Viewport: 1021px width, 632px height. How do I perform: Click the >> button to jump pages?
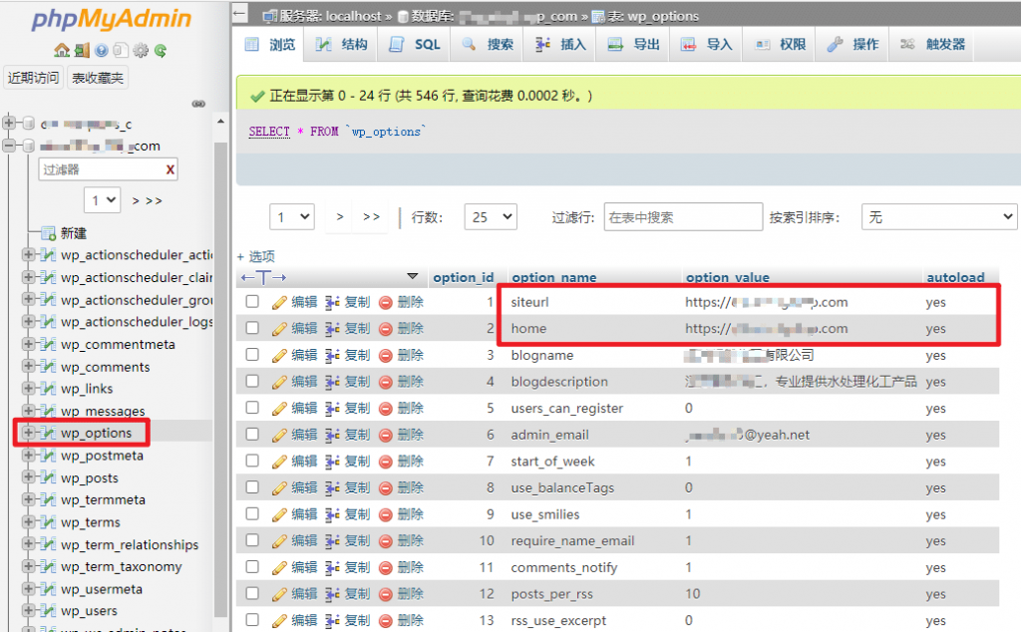(x=369, y=216)
